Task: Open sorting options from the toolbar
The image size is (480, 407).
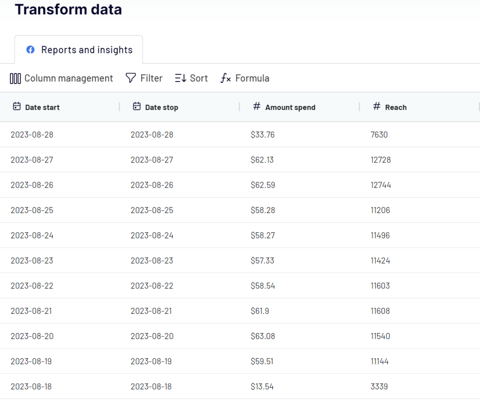Action: coord(191,78)
